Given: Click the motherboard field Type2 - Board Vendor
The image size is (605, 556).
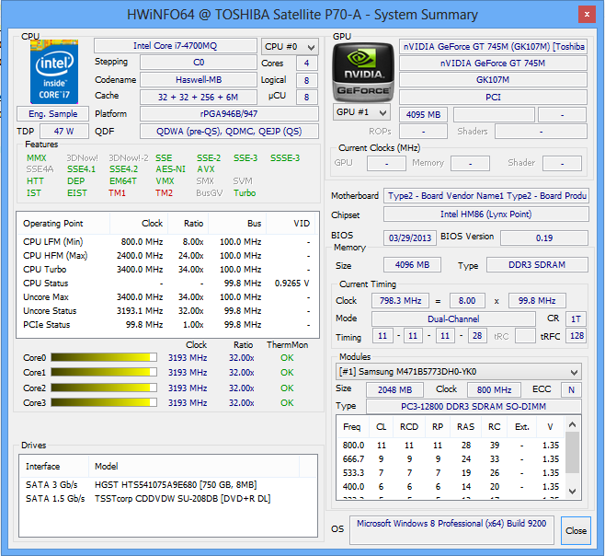Looking at the screenshot, I should [486, 196].
